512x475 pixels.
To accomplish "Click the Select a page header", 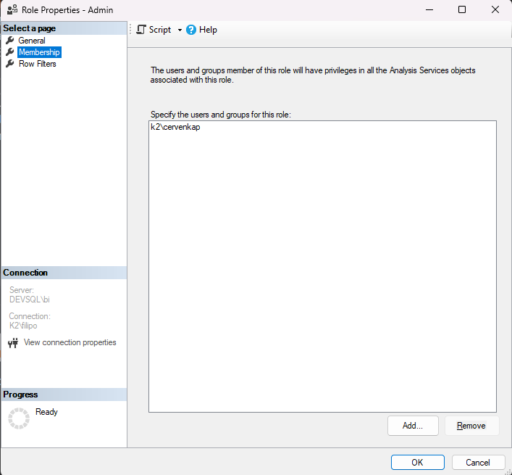I will 64,28.
